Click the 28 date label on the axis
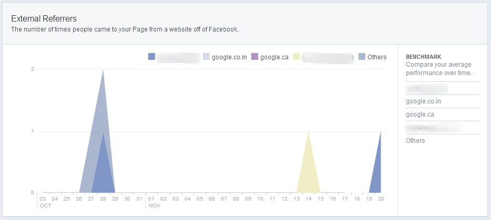 (103, 199)
